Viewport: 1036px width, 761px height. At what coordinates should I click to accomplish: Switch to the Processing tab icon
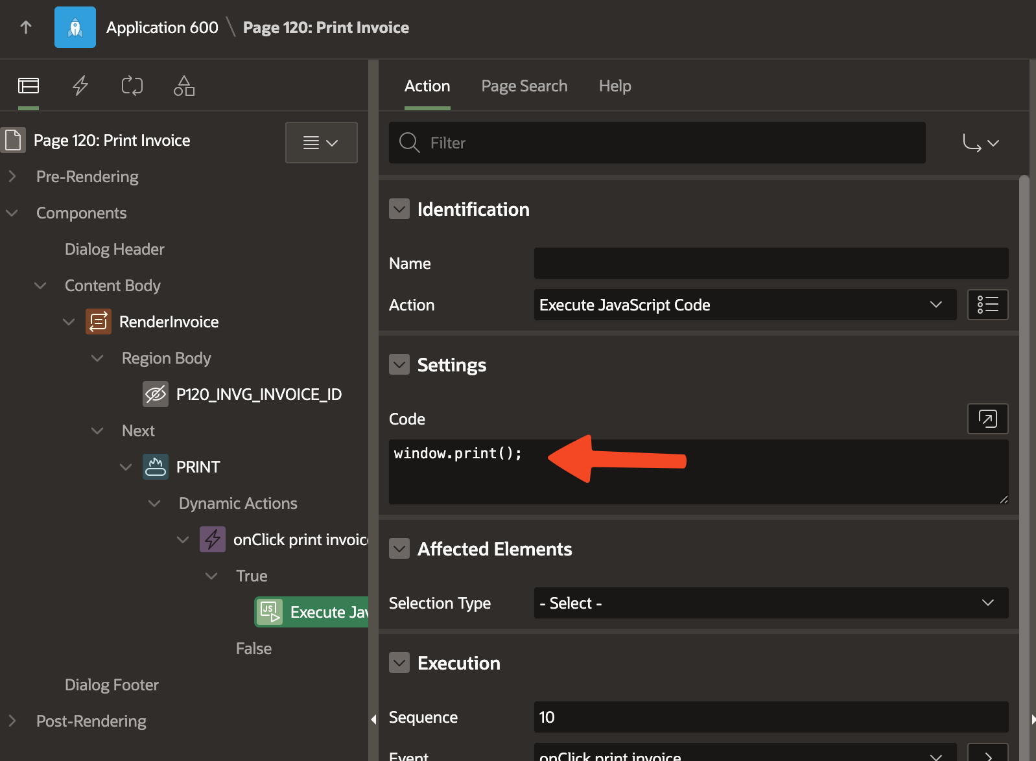pyautogui.click(x=132, y=86)
